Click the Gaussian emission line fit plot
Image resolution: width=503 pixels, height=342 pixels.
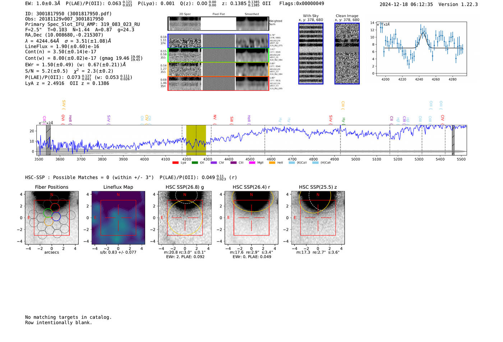click(421, 49)
